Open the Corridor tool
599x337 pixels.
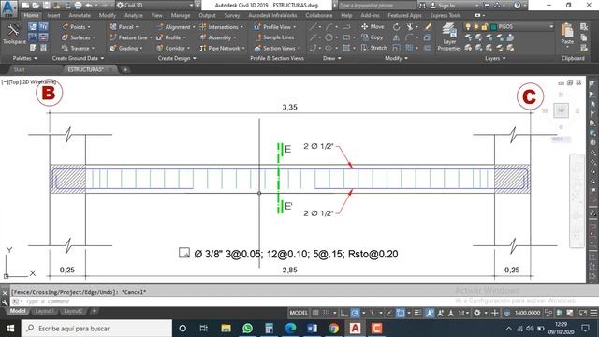pyautogui.click(x=173, y=48)
